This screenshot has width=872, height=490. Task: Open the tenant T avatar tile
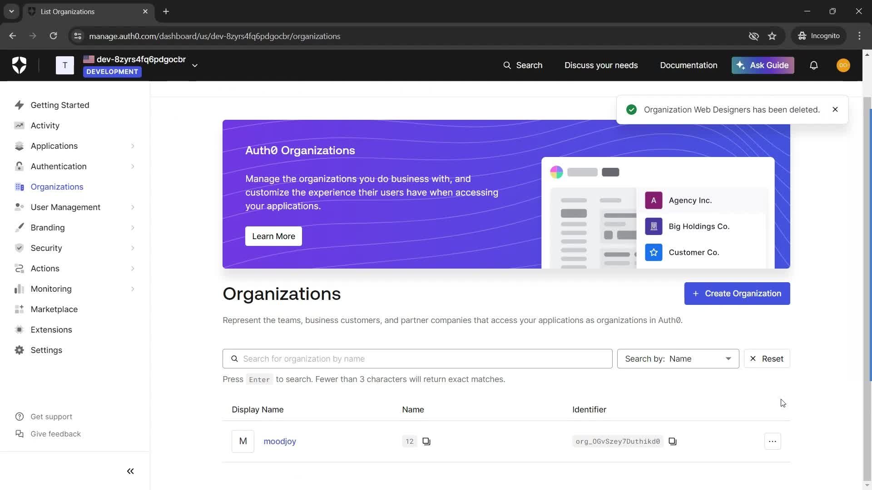tap(65, 65)
